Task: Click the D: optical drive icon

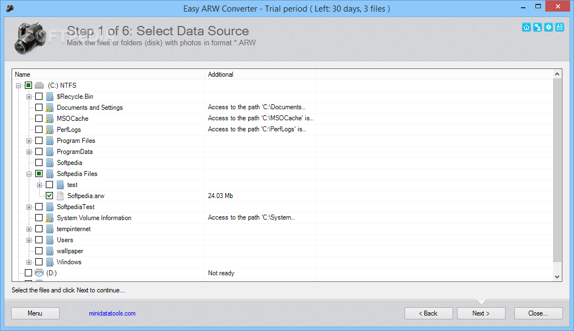Action: pyautogui.click(x=39, y=273)
